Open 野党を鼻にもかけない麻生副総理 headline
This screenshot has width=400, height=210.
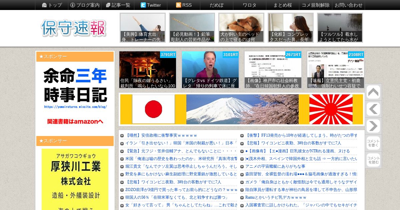[181, 174]
